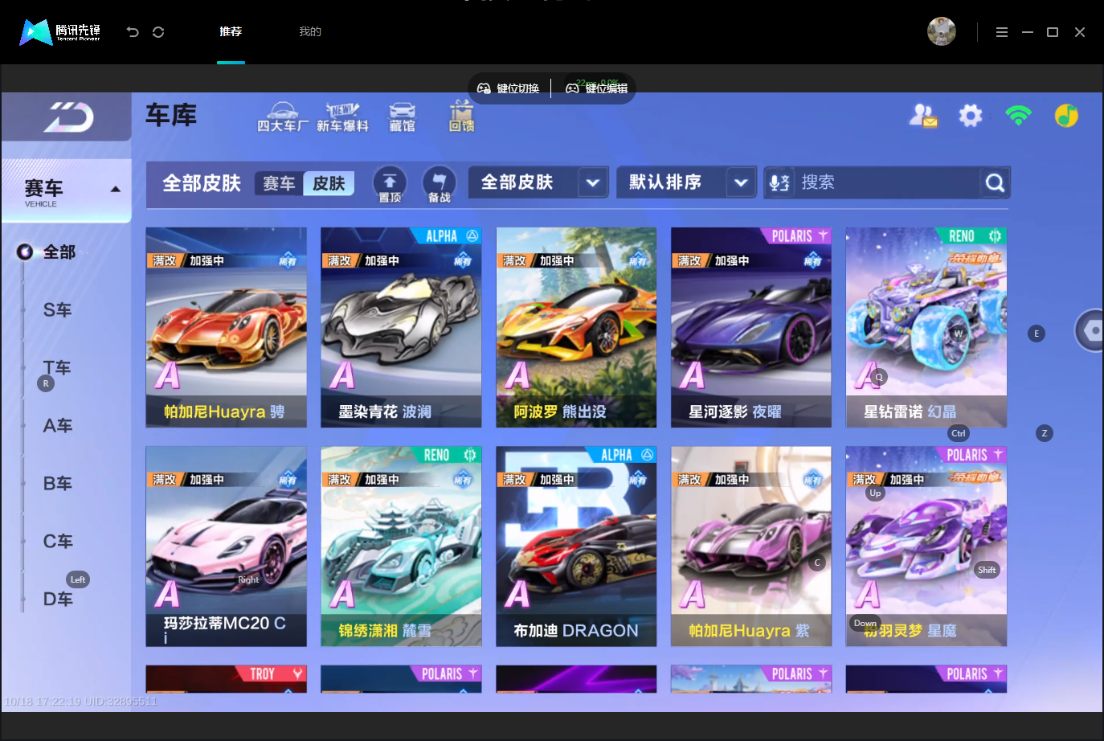The image size is (1104, 741).
Task: Switch to the 推荐 tab
Action: click(231, 31)
